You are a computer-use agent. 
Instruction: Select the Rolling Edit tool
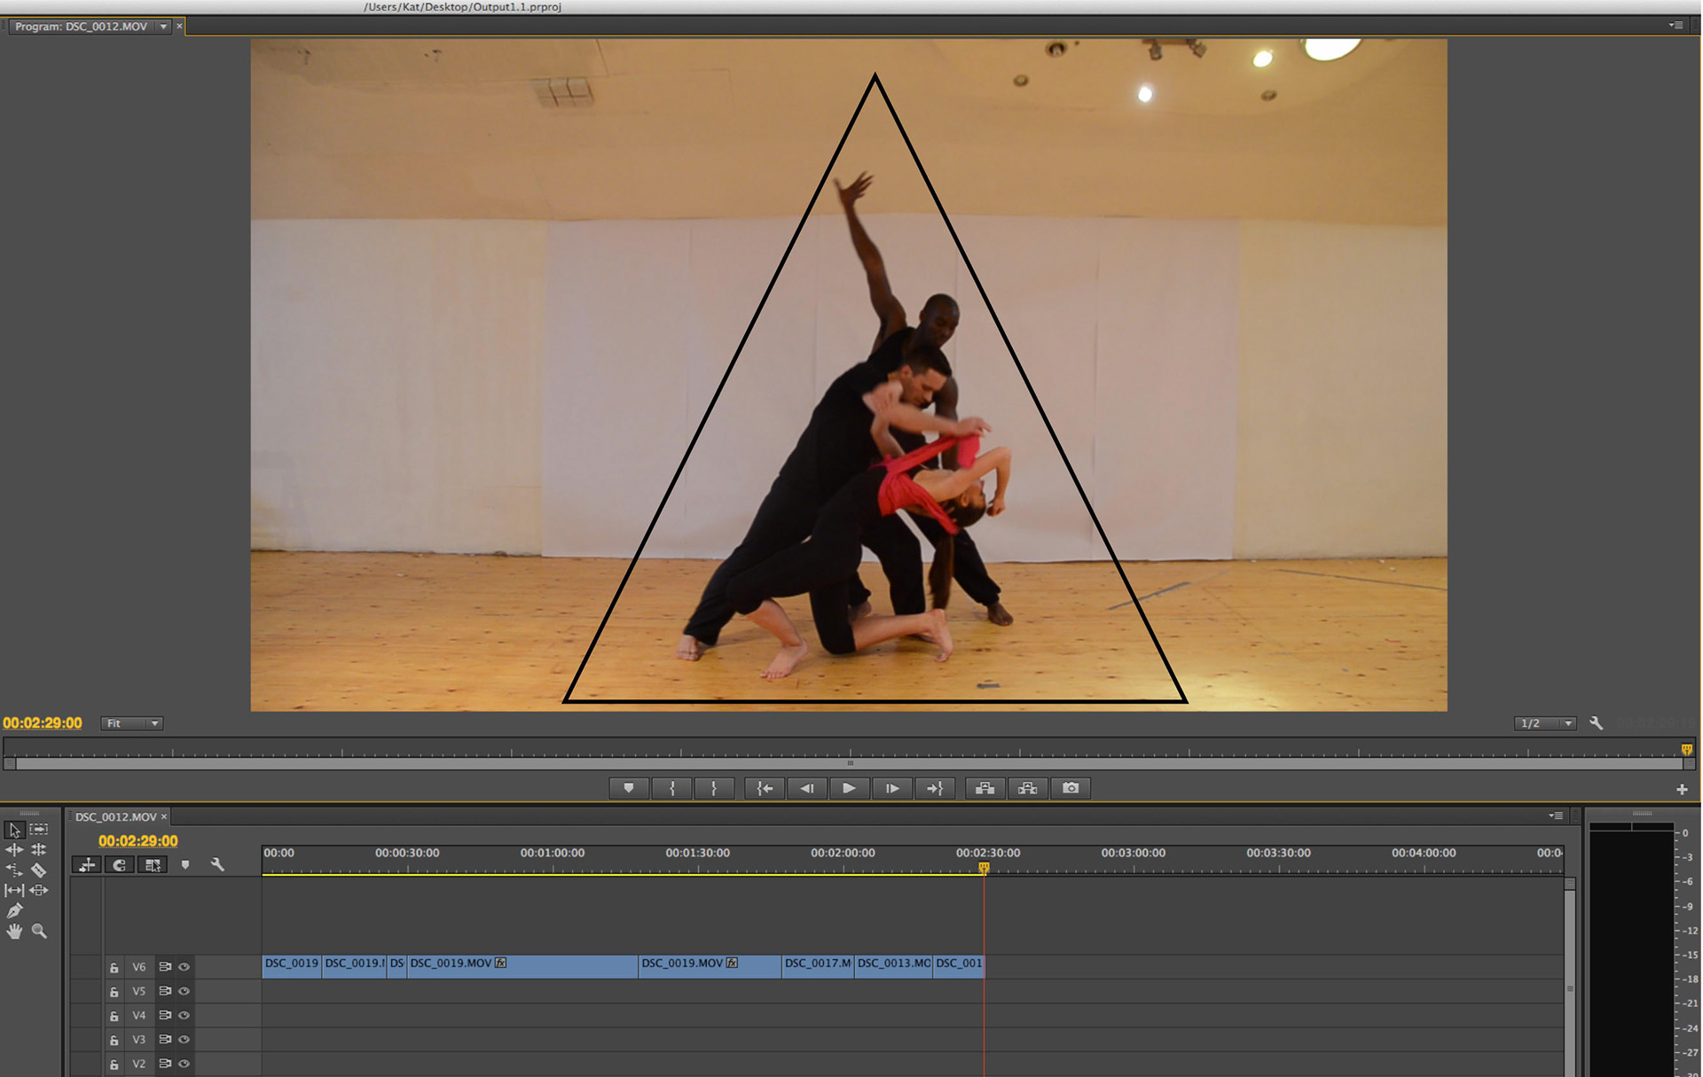tap(39, 849)
